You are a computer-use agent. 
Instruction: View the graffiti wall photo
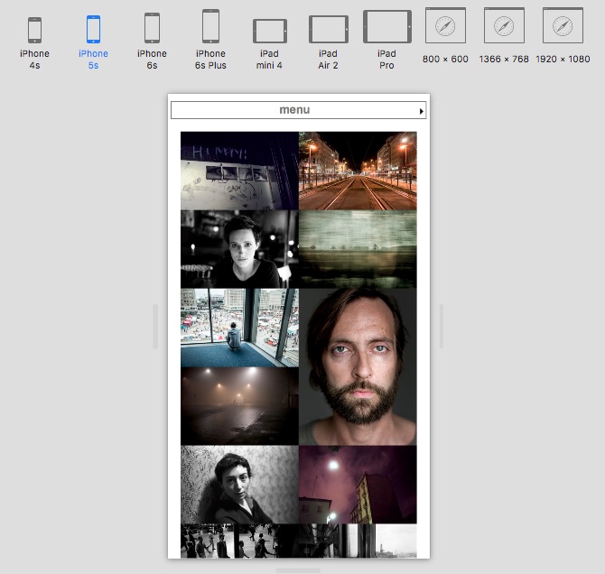[x=239, y=171]
